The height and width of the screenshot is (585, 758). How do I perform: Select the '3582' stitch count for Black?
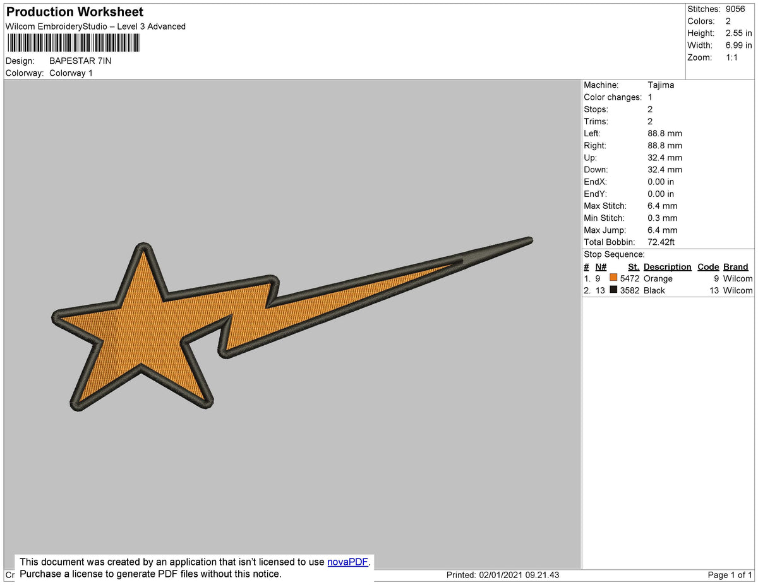click(630, 290)
